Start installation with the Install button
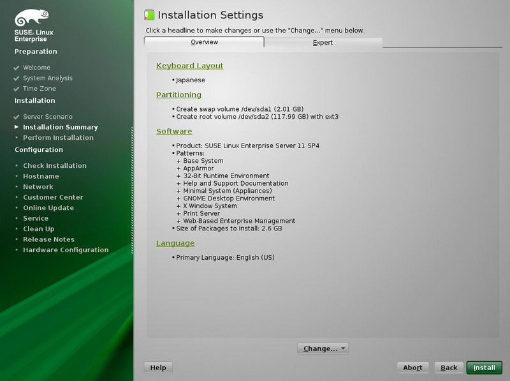 484,368
